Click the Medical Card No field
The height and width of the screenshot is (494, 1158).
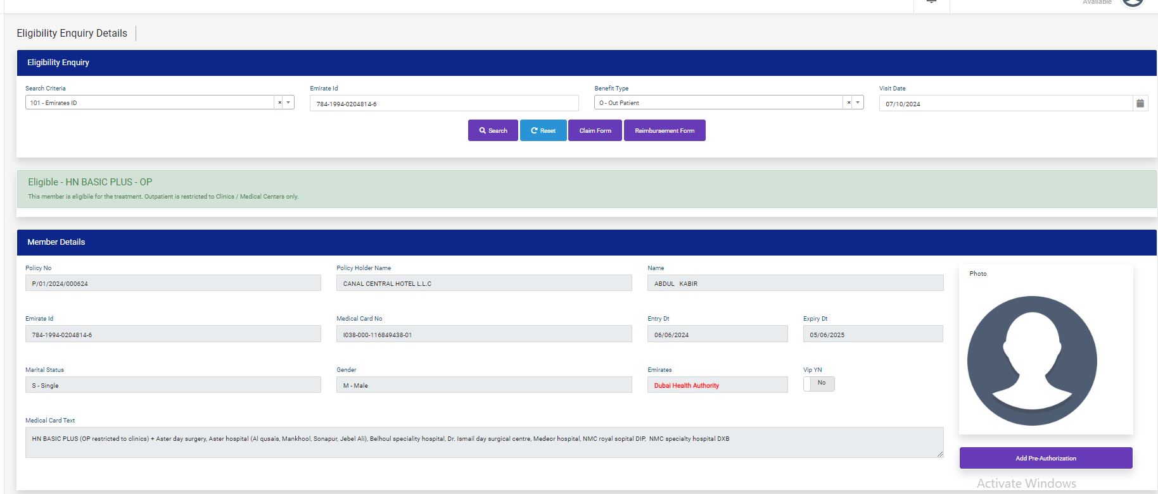coord(484,335)
